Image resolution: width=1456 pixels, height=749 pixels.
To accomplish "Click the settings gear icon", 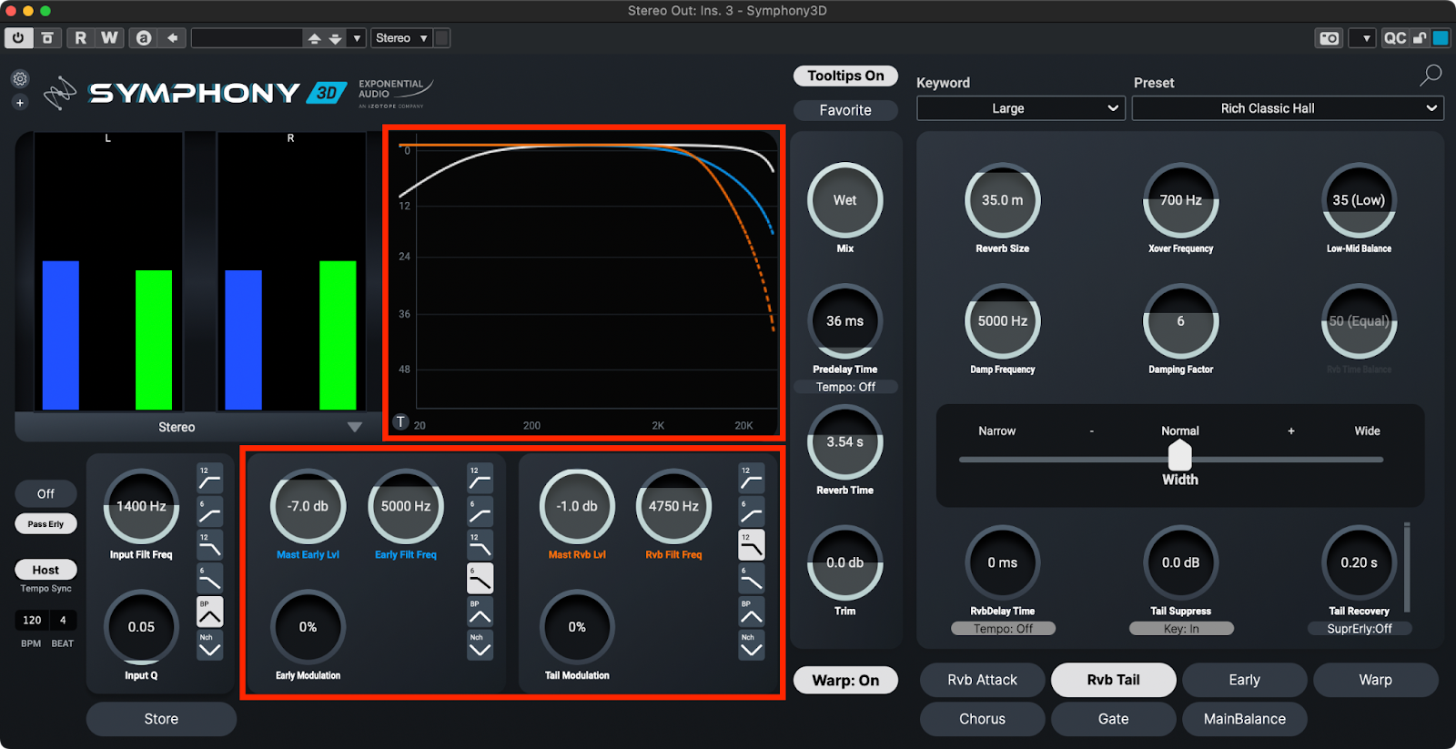I will click(20, 79).
